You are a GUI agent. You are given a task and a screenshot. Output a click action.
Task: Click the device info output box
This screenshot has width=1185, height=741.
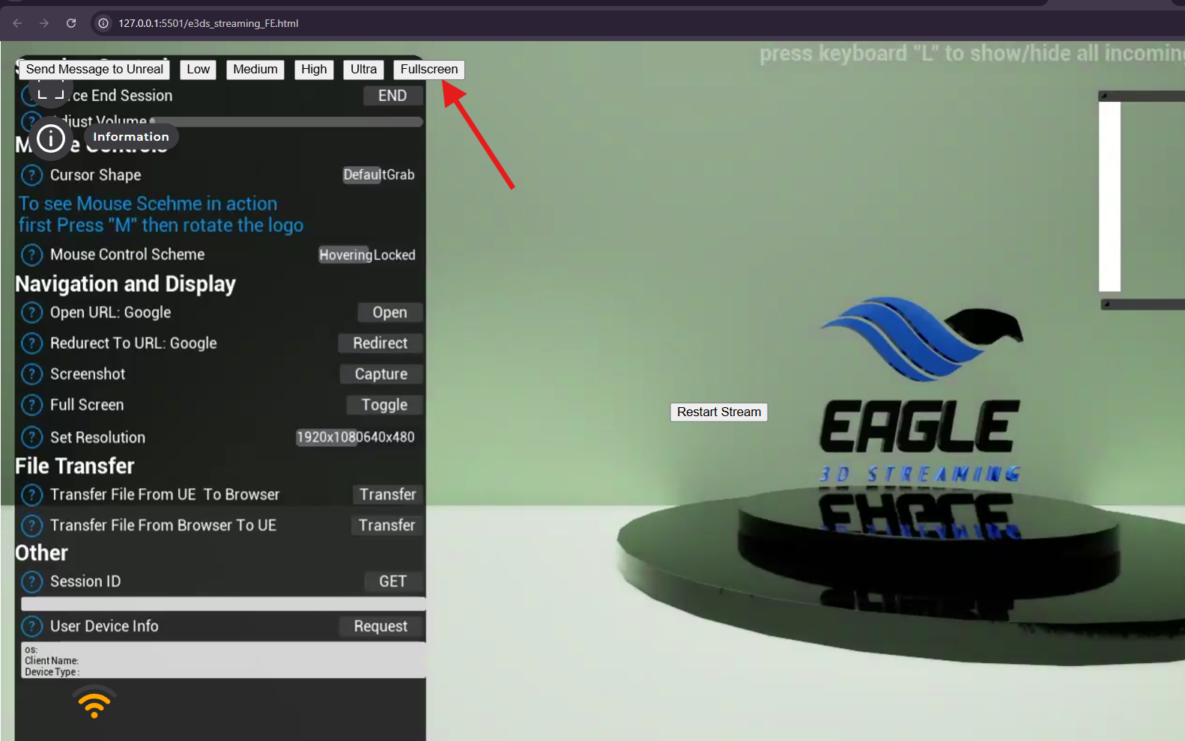[223, 660]
